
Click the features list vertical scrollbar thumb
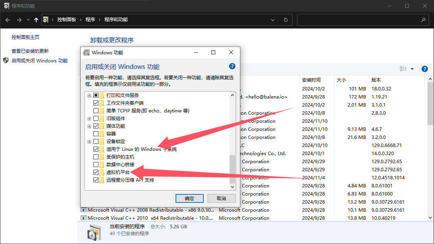232,169
